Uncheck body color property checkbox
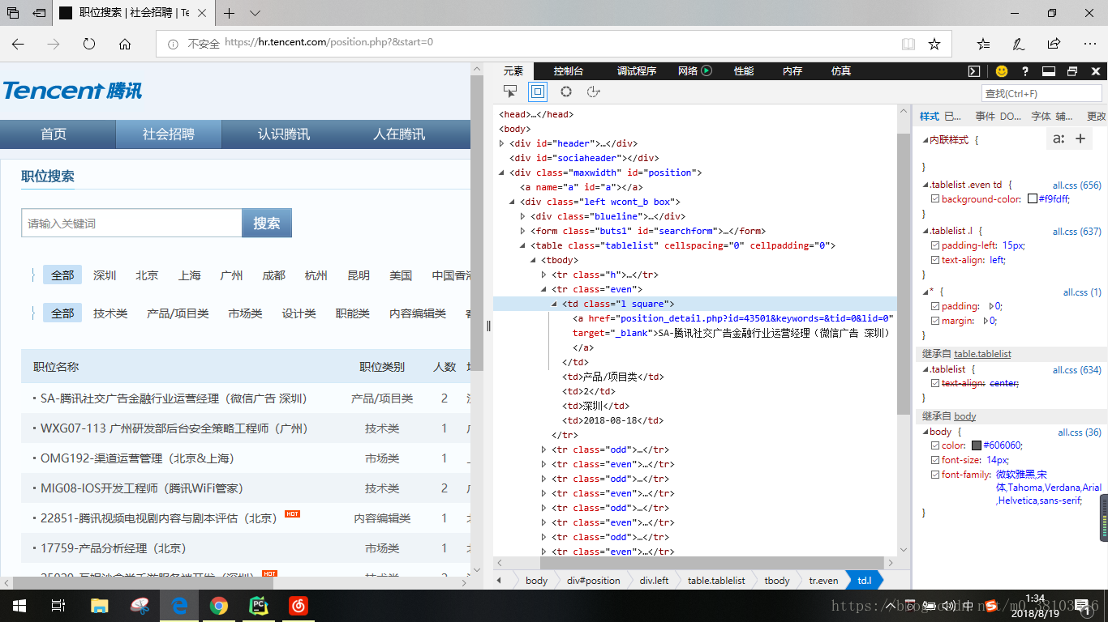 tap(935, 445)
